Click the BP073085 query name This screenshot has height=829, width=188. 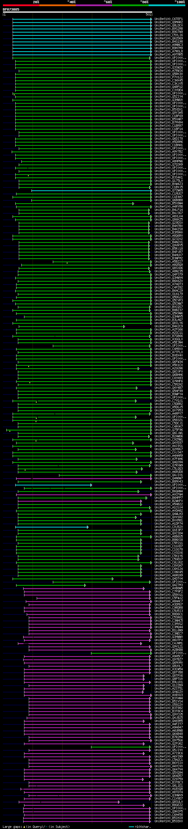coord(11,9)
